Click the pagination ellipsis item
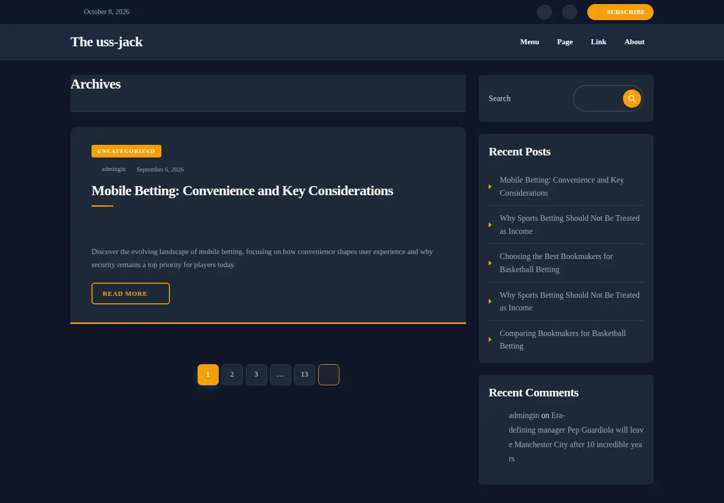The width and height of the screenshot is (724, 503). click(281, 375)
